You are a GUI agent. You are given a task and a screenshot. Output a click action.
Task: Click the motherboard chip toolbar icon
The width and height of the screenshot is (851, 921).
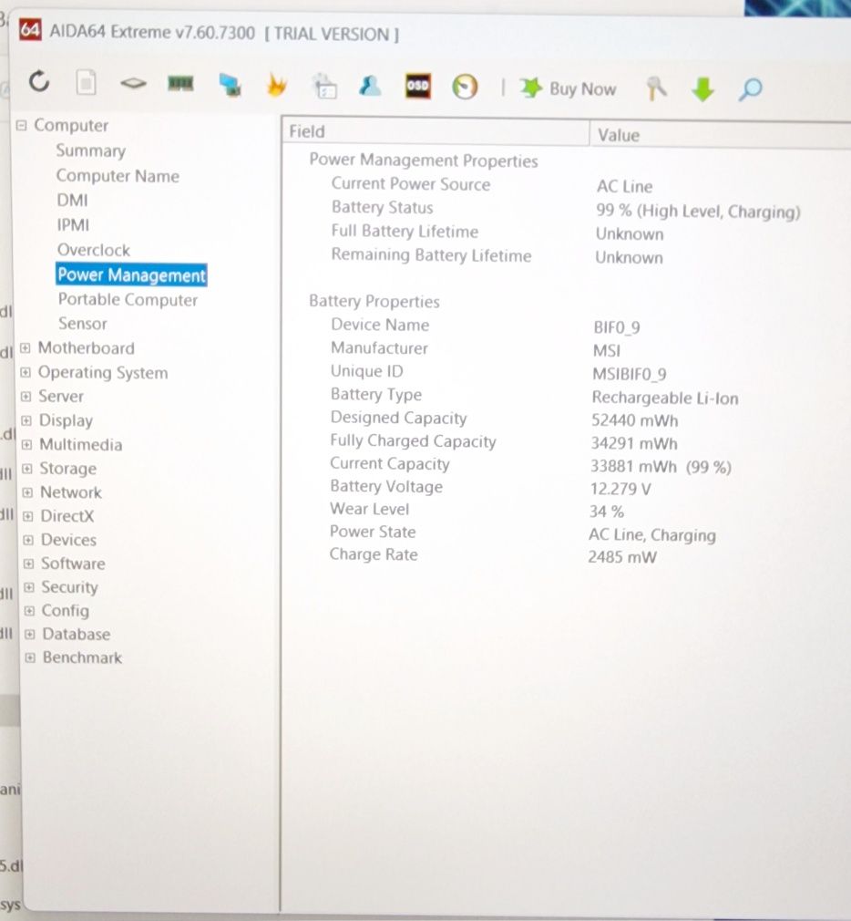tap(133, 83)
